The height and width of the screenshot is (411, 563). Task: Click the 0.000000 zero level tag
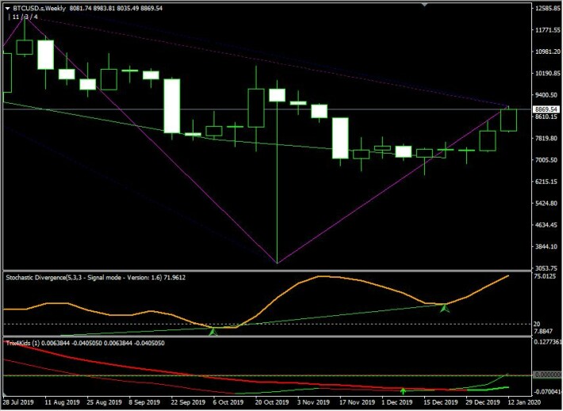click(547, 375)
